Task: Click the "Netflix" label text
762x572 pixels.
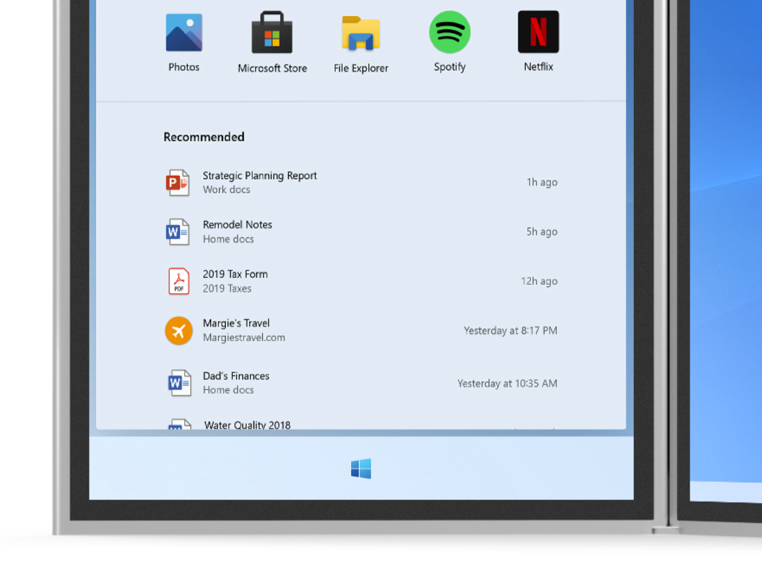Action: click(538, 66)
